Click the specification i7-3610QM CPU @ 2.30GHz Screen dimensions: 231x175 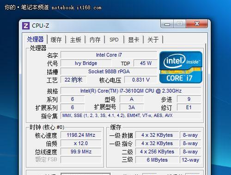(x=131, y=91)
